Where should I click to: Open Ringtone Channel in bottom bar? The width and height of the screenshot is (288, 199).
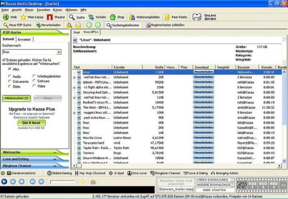coord(165,173)
